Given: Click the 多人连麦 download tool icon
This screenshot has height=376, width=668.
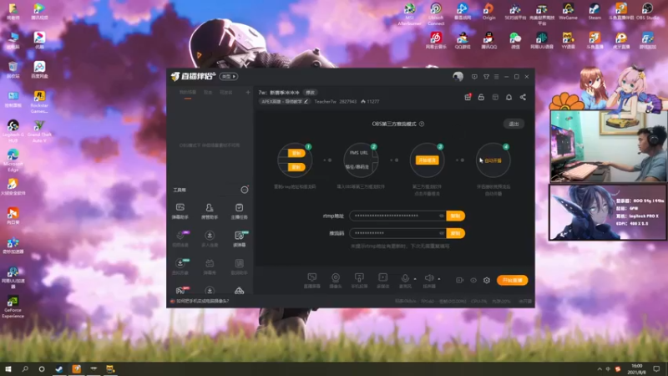Looking at the screenshot, I should coord(210,239).
